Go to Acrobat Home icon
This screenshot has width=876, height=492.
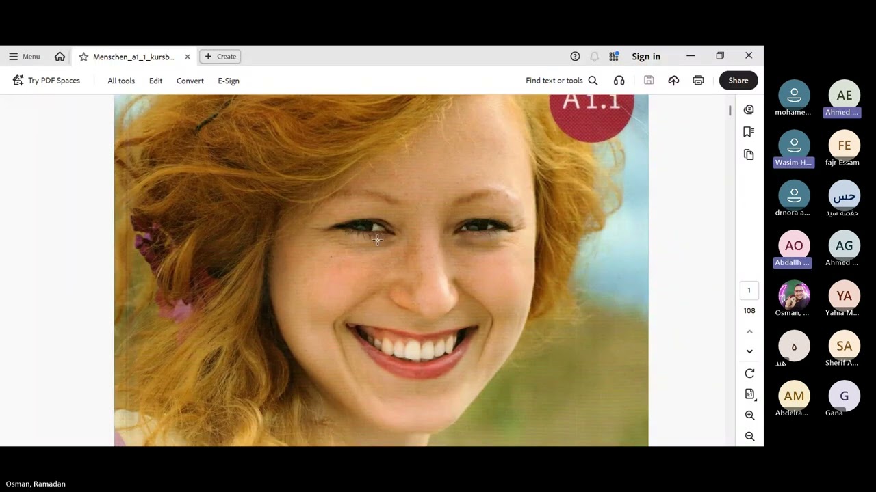pyautogui.click(x=60, y=57)
